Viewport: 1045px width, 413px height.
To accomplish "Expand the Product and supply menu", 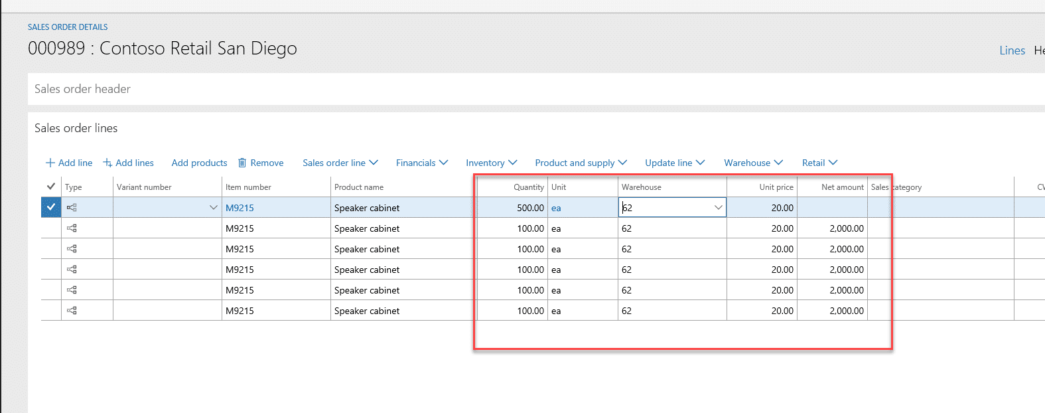I will 581,163.
